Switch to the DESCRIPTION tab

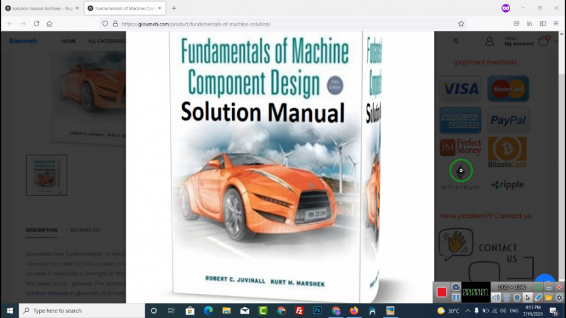tap(42, 230)
